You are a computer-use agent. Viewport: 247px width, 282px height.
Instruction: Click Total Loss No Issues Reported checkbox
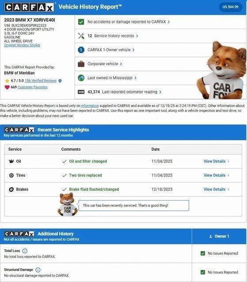coord(203,253)
